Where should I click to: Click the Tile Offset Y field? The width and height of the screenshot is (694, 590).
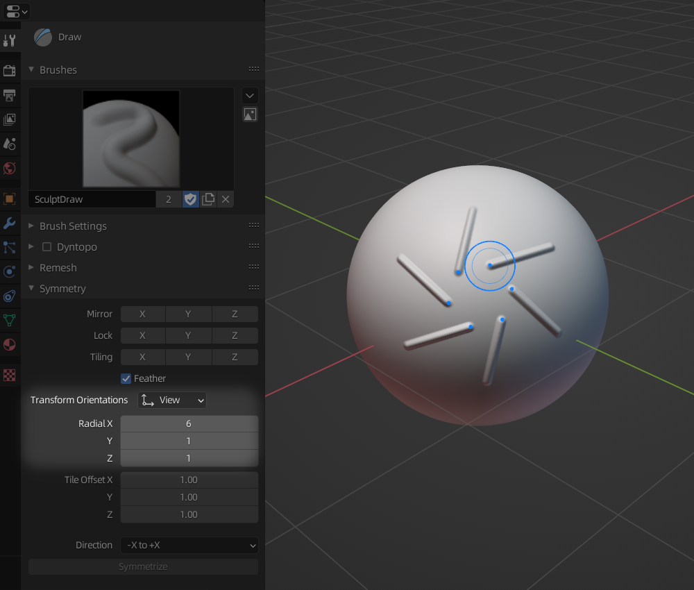point(189,497)
